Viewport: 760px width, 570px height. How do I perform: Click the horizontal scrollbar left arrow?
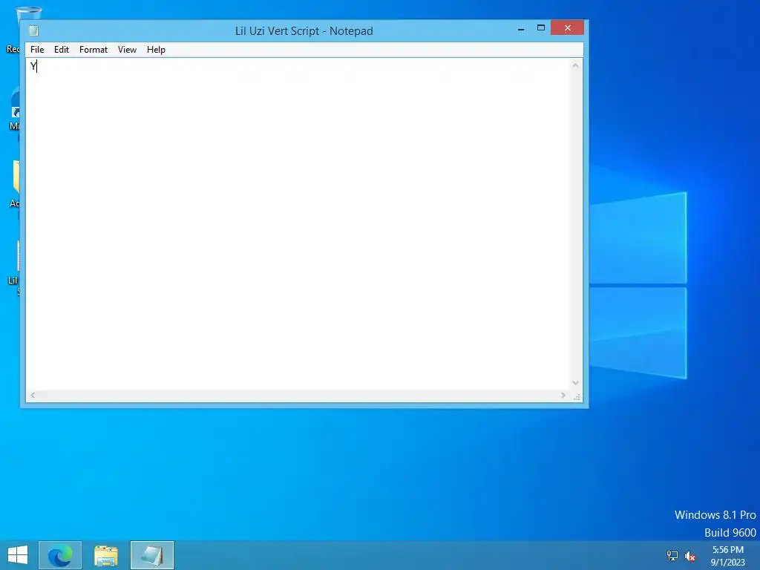tap(33, 396)
